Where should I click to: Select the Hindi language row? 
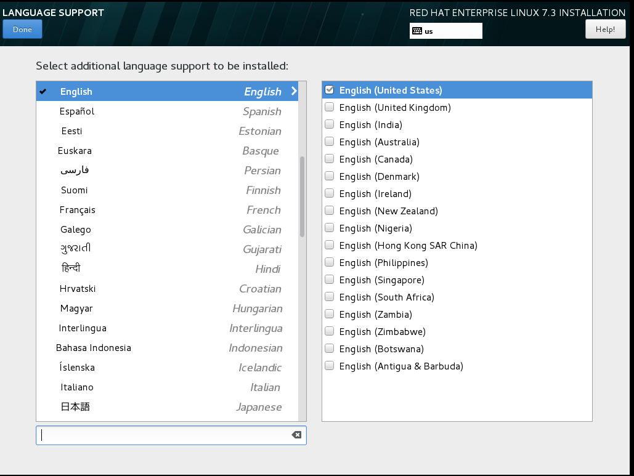coord(168,268)
